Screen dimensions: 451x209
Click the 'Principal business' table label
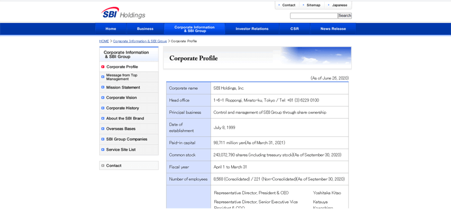(185, 113)
